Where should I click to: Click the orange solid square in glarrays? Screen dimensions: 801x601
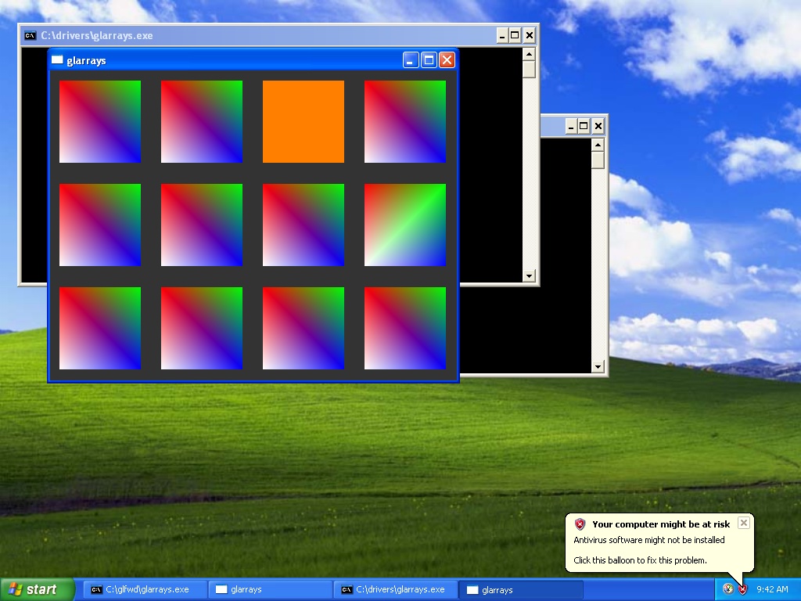(x=304, y=121)
